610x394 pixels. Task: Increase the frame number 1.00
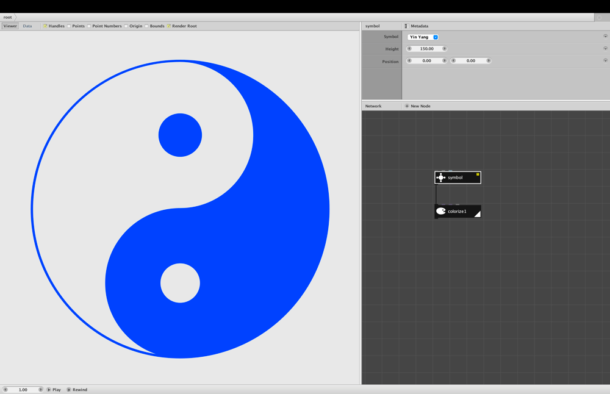coord(40,389)
